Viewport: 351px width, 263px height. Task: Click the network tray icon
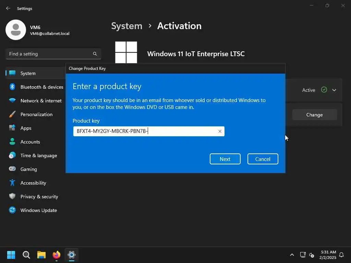pyautogui.click(x=303, y=255)
